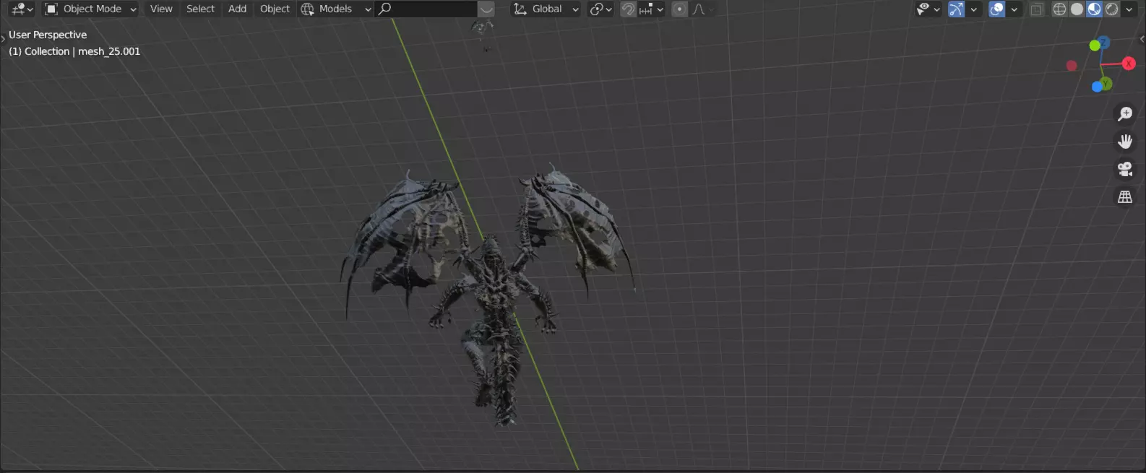Open the Add menu
The height and width of the screenshot is (473, 1146).
[x=237, y=9]
